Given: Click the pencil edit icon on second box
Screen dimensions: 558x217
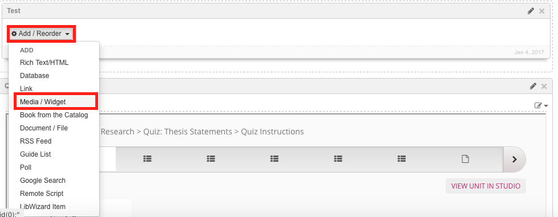Looking at the screenshot, I should (533, 86).
